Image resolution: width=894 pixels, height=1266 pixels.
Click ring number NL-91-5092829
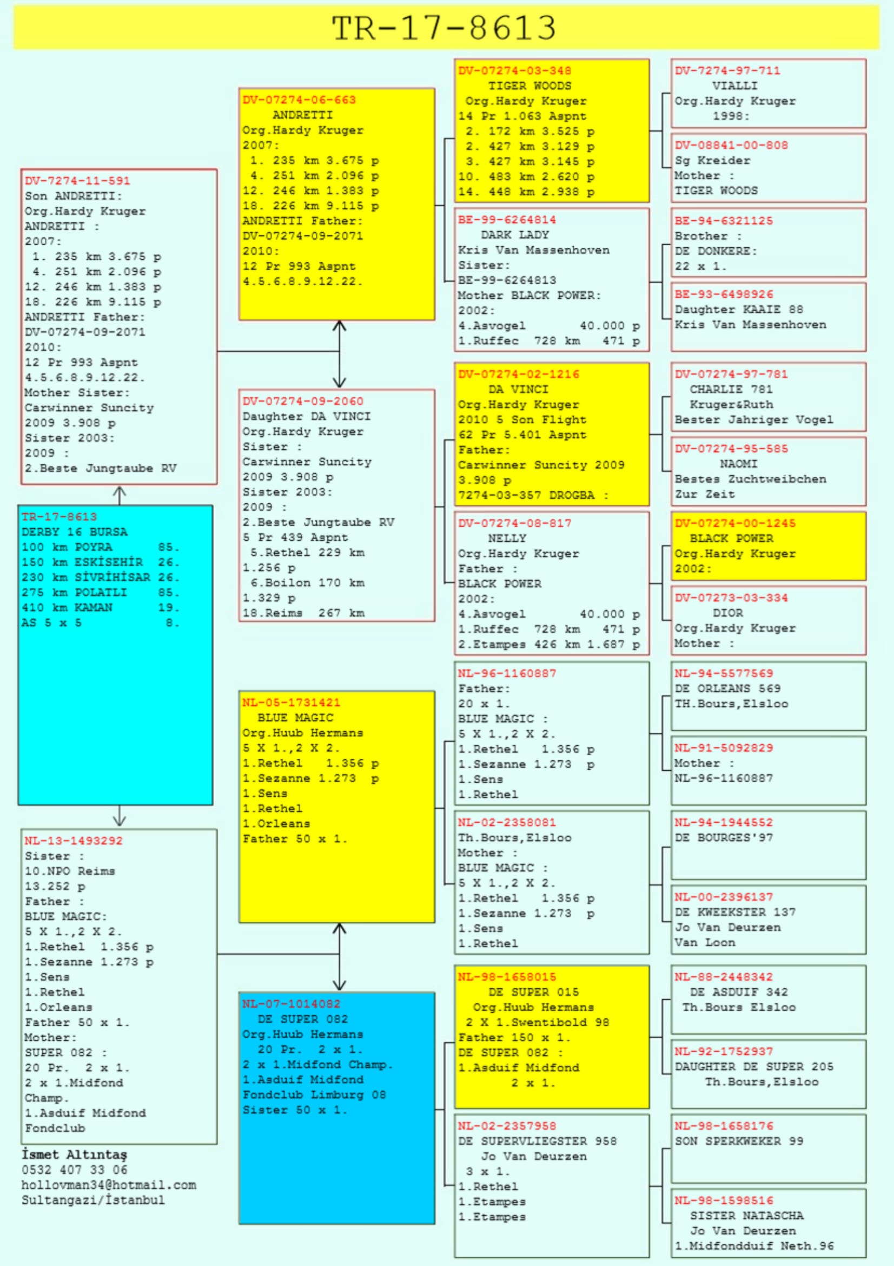click(x=724, y=747)
